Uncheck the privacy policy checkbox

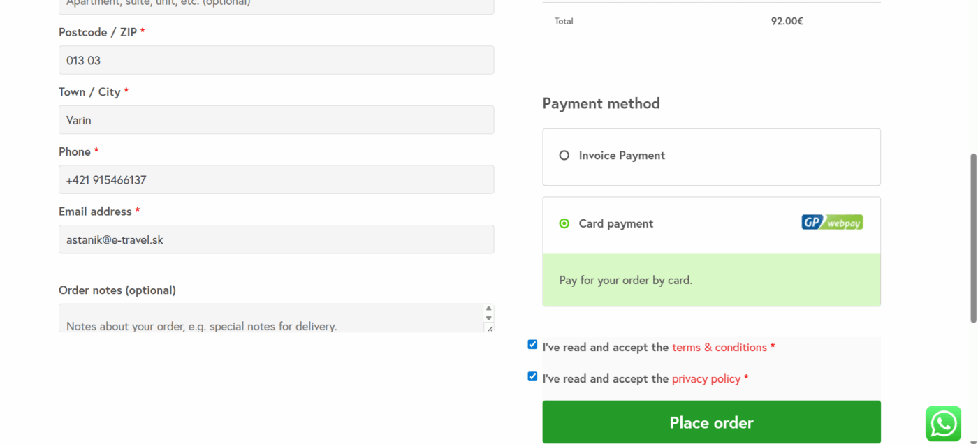[x=532, y=376]
